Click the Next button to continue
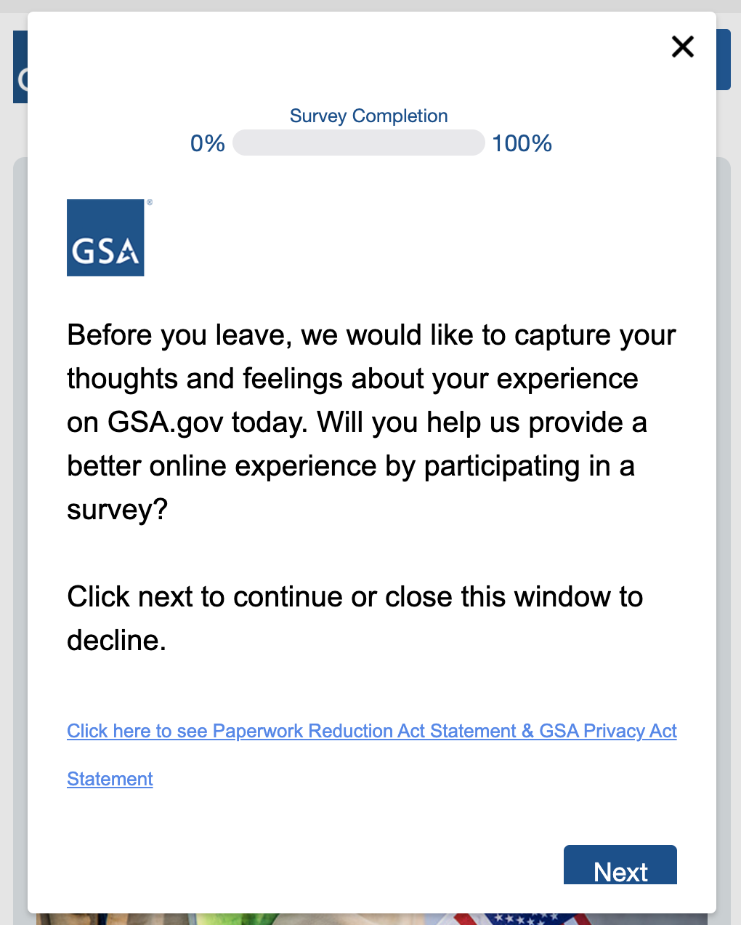This screenshot has height=925, width=741. [620, 867]
